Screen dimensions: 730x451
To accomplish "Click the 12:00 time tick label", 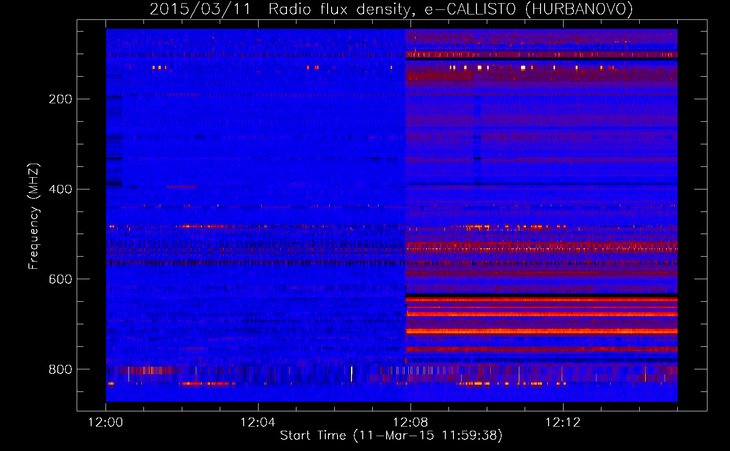I will [106, 423].
